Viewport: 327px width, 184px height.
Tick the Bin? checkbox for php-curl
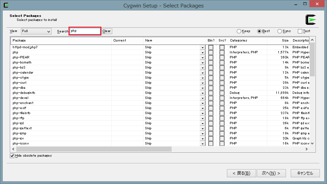point(211,83)
